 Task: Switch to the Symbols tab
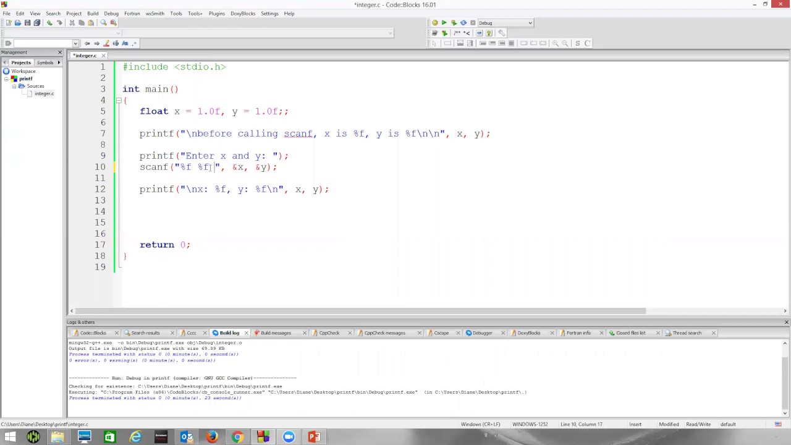pyautogui.click(x=45, y=62)
